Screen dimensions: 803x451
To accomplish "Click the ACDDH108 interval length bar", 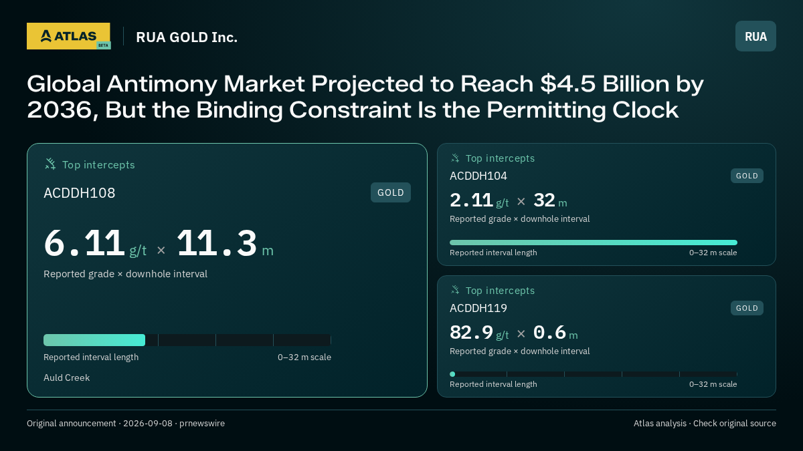I will (x=187, y=340).
